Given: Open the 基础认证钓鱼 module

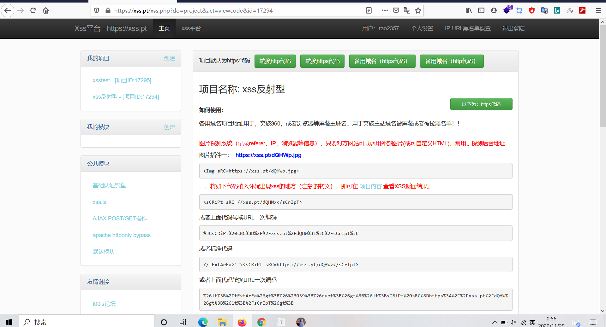Looking at the screenshot, I should 109,185.
